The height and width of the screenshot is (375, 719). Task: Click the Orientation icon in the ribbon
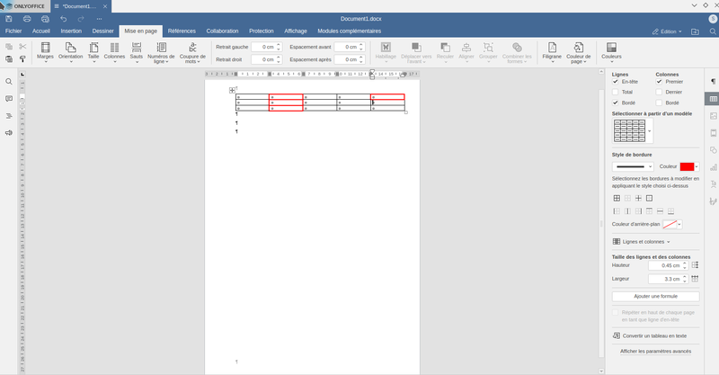pos(70,52)
